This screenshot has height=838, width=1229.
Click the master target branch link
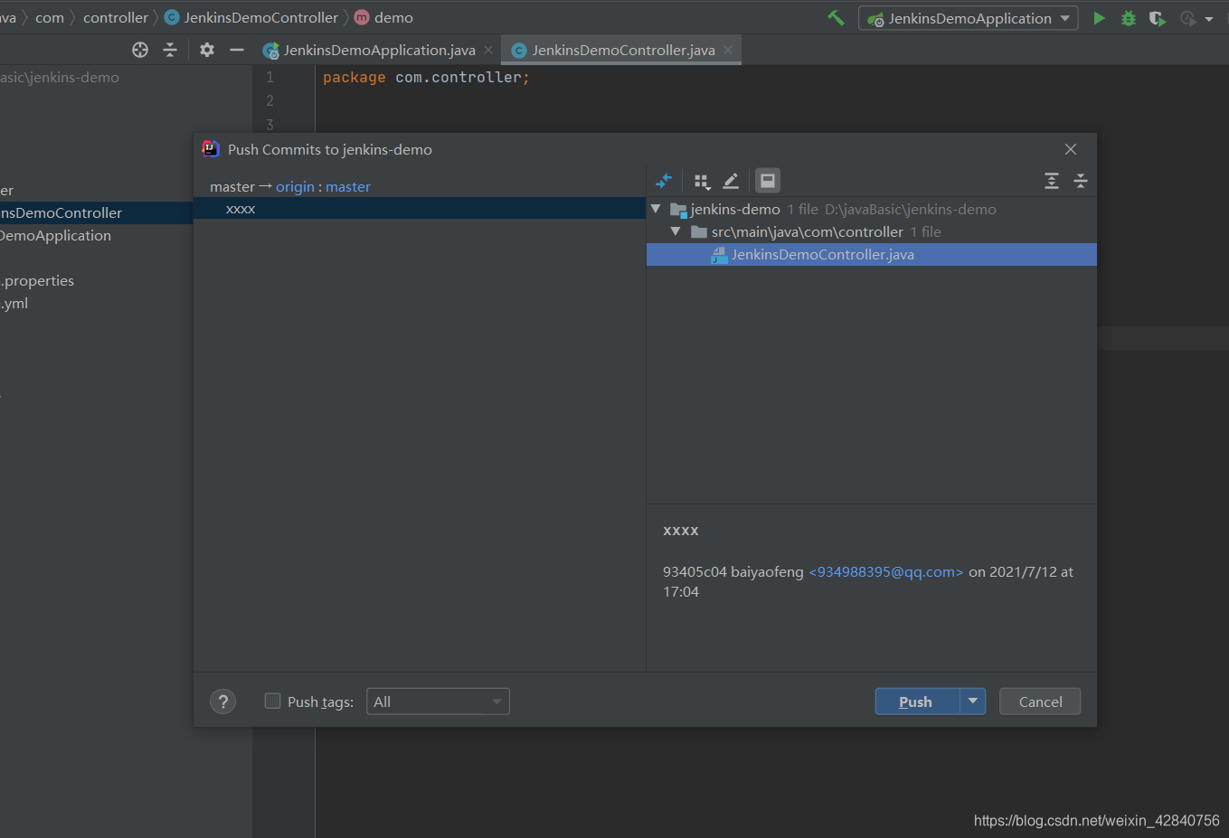click(348, 186)
